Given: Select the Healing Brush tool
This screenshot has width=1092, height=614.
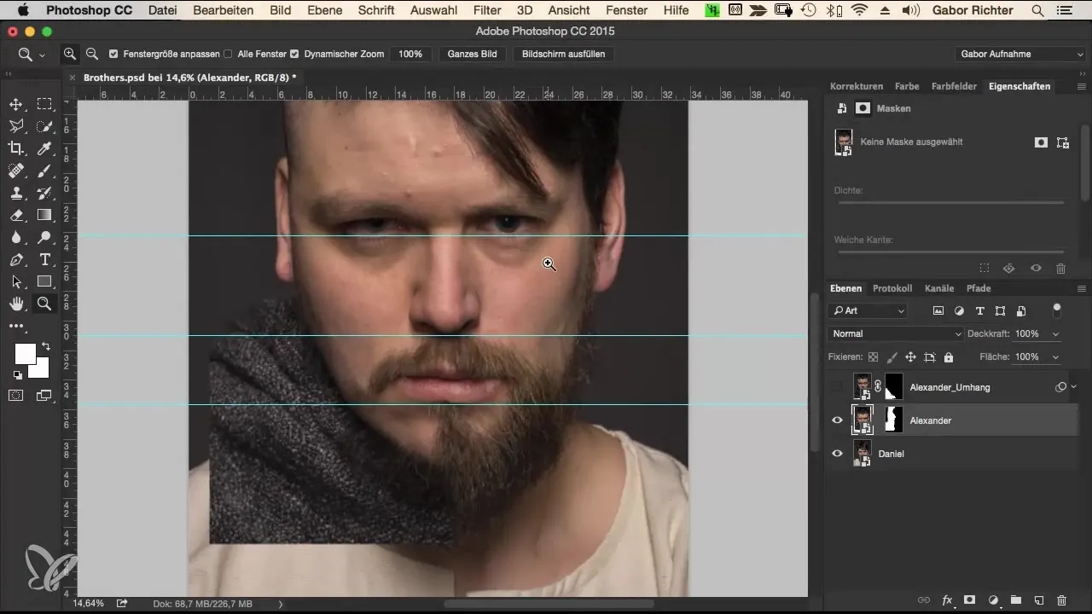Looking at the screenshot, I should pyautogui.click(x=16, y=171).
